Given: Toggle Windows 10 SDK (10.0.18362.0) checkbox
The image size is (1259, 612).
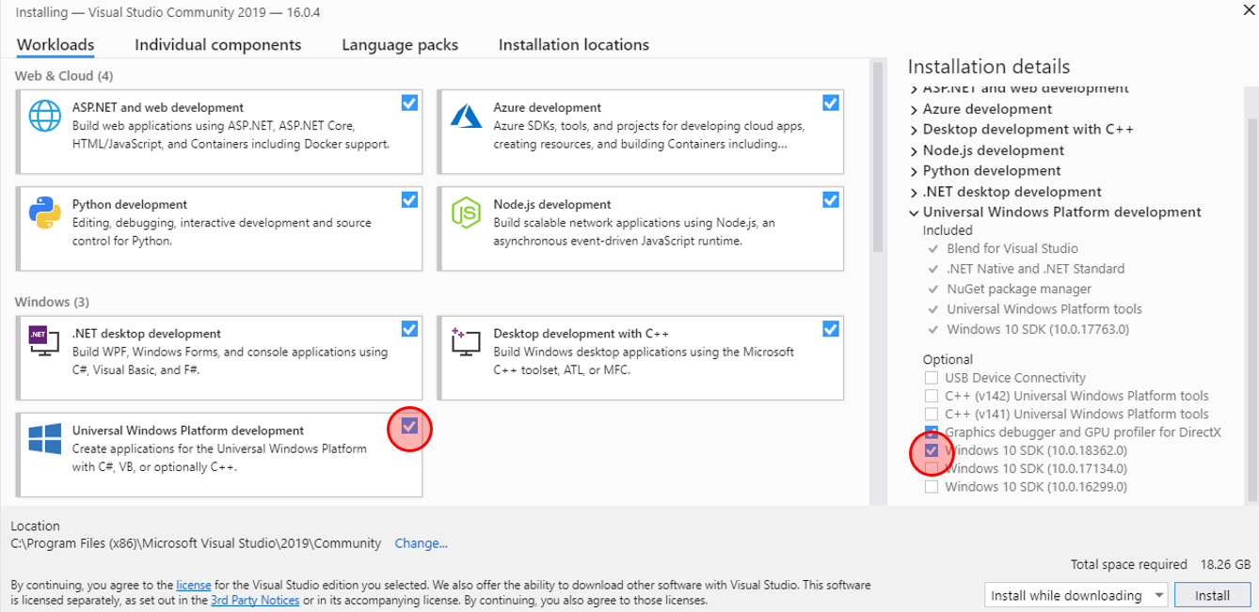Looking at the screenshot, I should click(x=932, y=450).
